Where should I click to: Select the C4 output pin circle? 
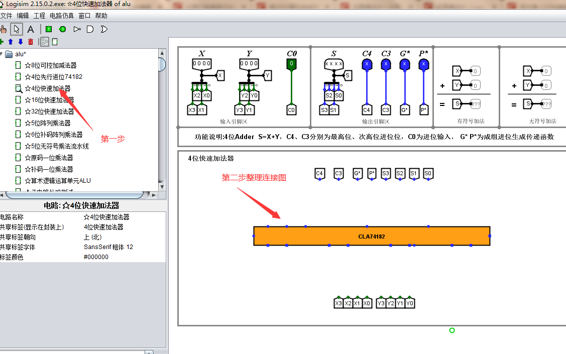367,64
